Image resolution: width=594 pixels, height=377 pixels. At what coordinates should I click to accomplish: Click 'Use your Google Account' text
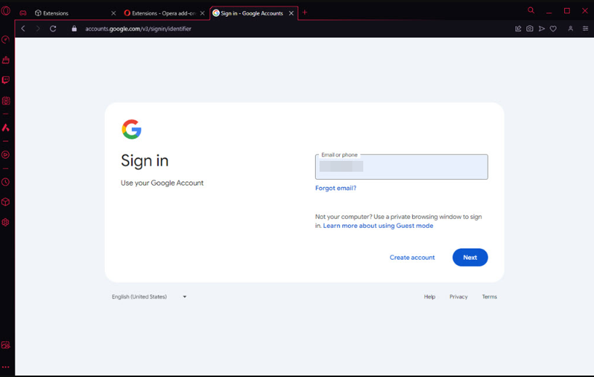click(162, 183)
